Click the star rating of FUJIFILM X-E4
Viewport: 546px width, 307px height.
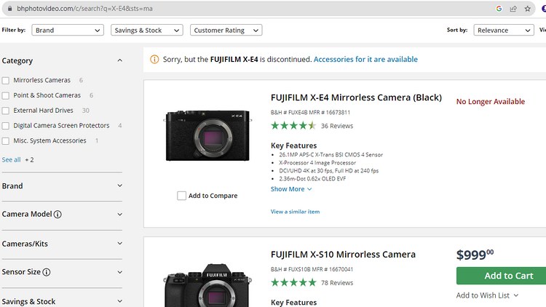point(293,125)
